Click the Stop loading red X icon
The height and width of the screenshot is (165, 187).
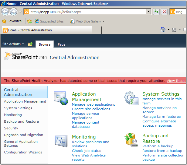164,12
